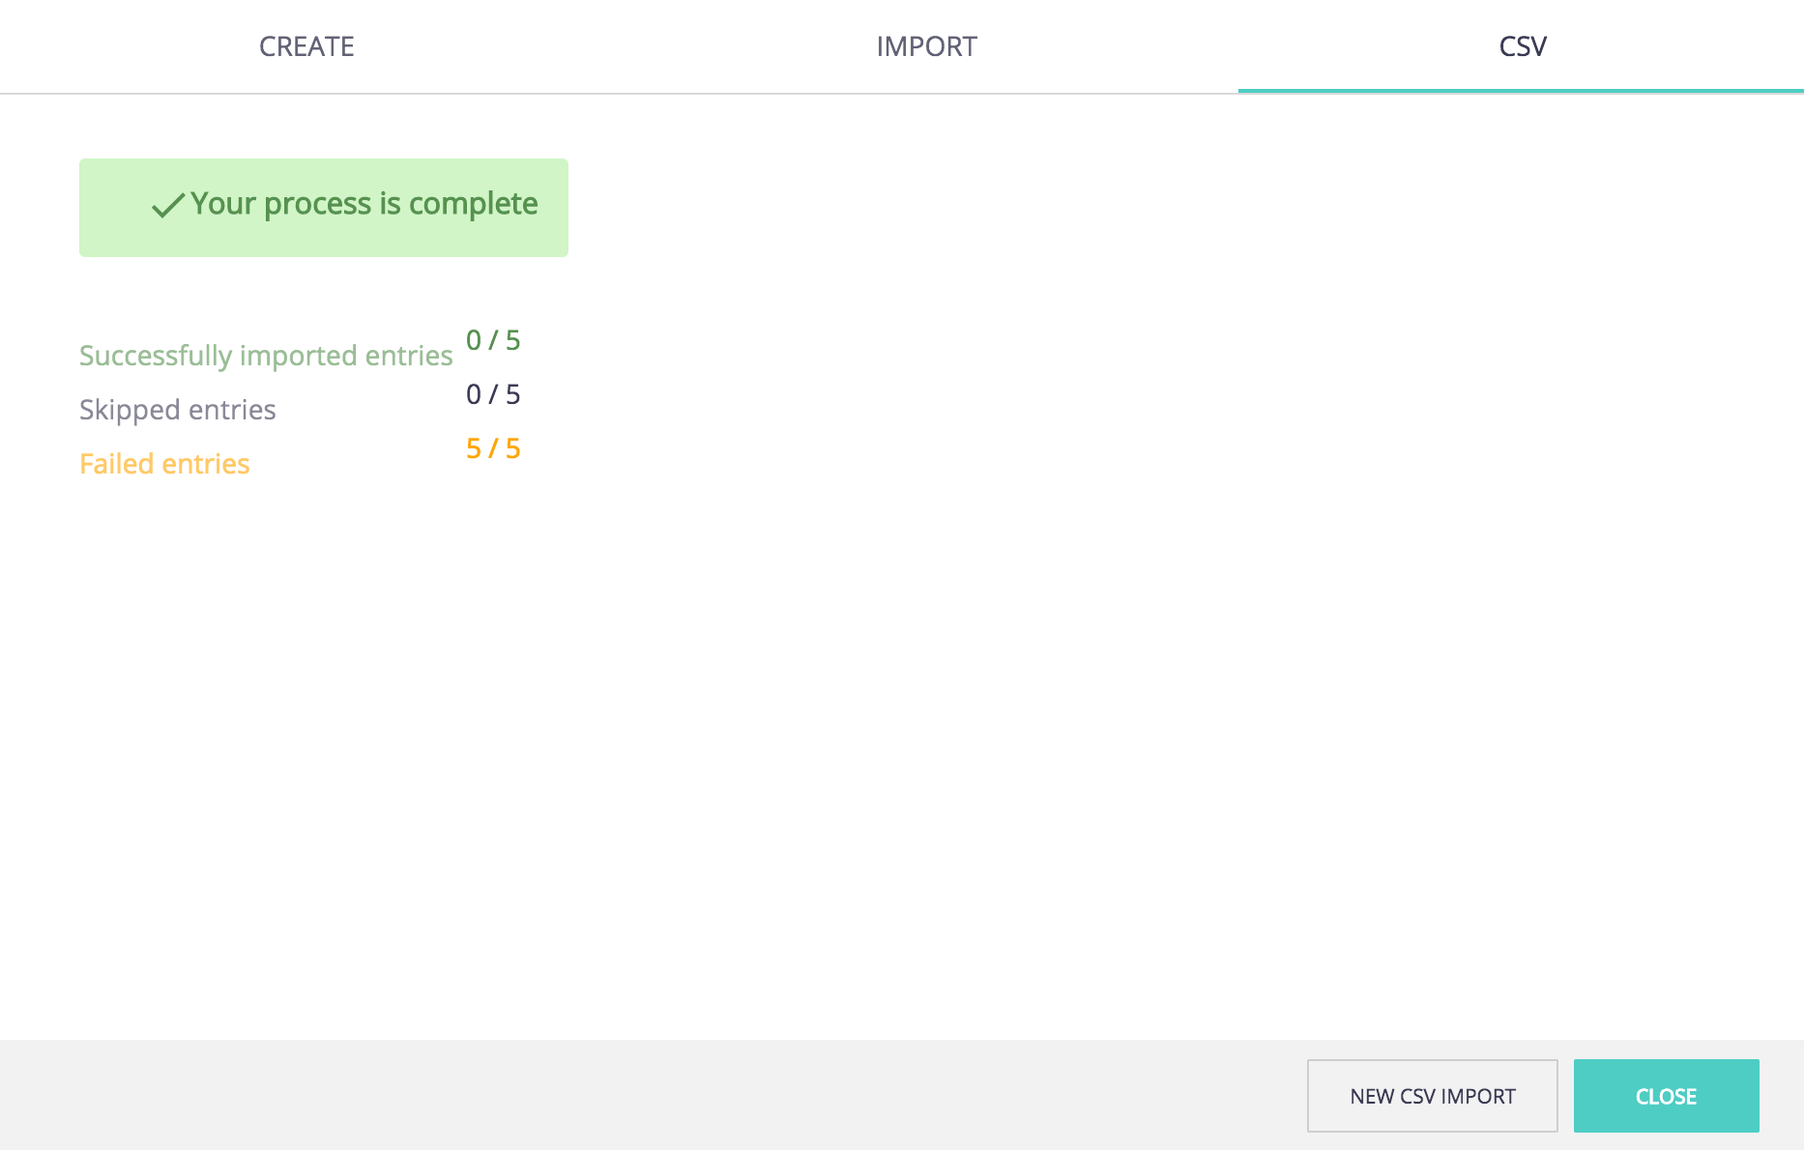This screenshot has height=1150, width=1804.
Task: Select the 'Successfully imported entries' label
Action: [266, 356]
